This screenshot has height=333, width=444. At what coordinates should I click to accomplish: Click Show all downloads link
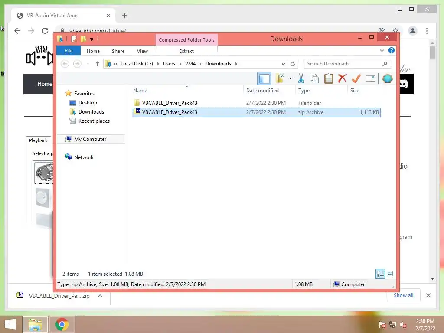click(x=403, y=295)
